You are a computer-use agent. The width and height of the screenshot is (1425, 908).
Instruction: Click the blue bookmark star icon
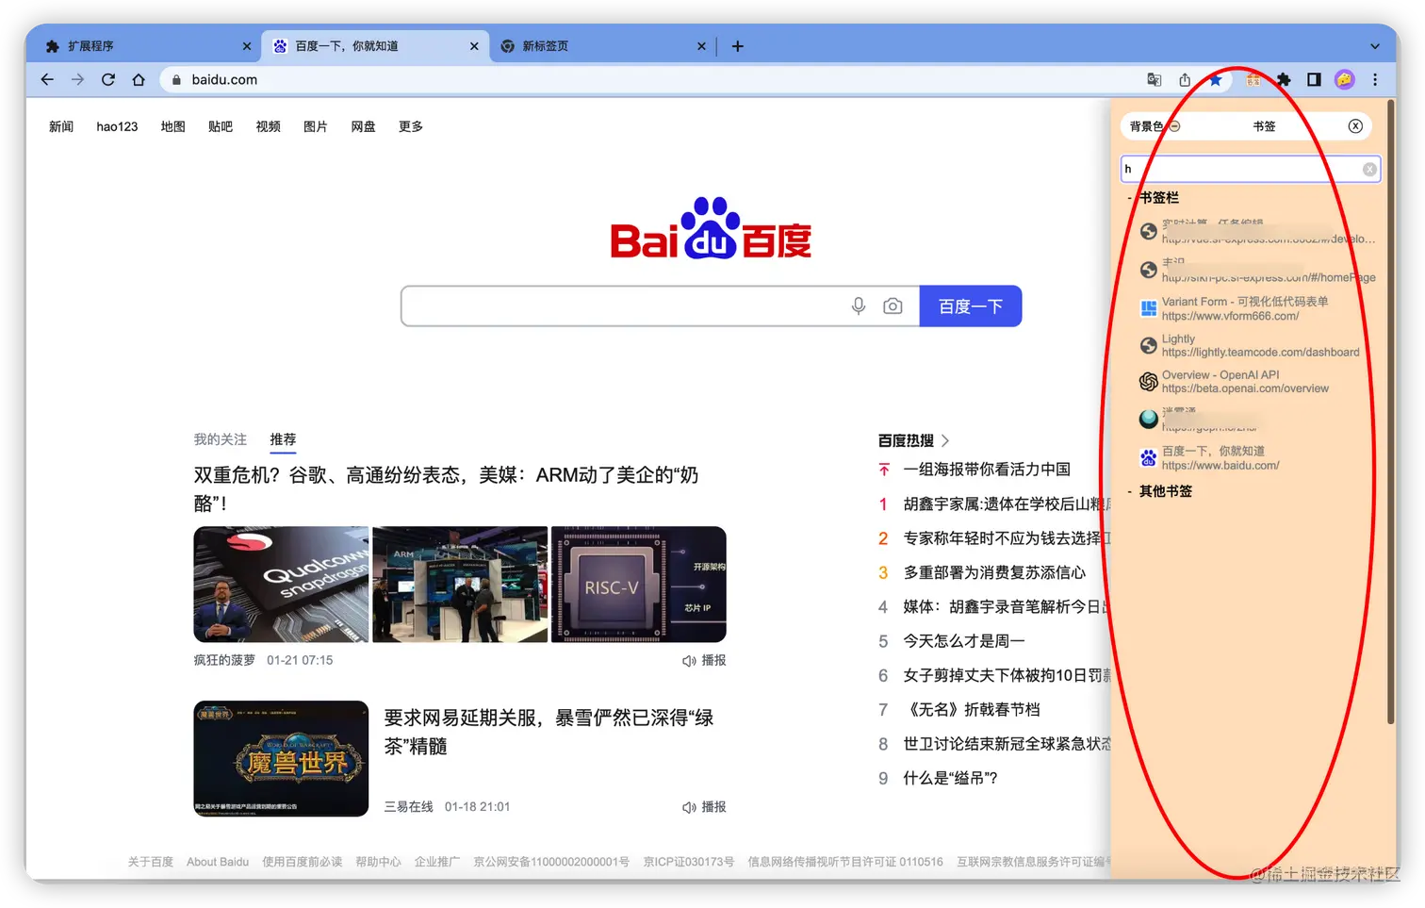coord(1216,80)
